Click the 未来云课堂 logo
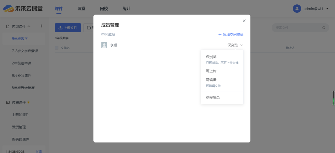 [23, 9]
